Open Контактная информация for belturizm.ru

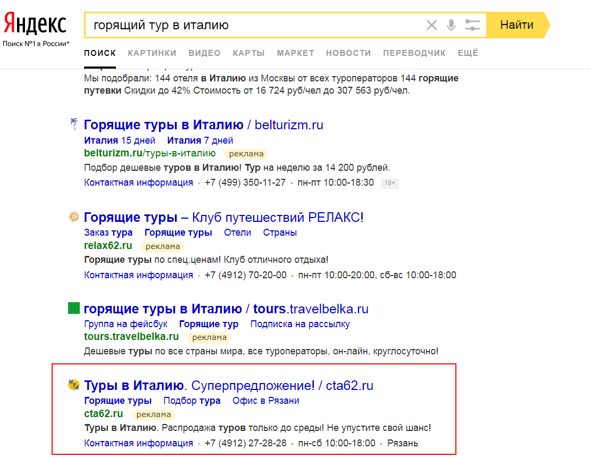[x=138, y=182]
